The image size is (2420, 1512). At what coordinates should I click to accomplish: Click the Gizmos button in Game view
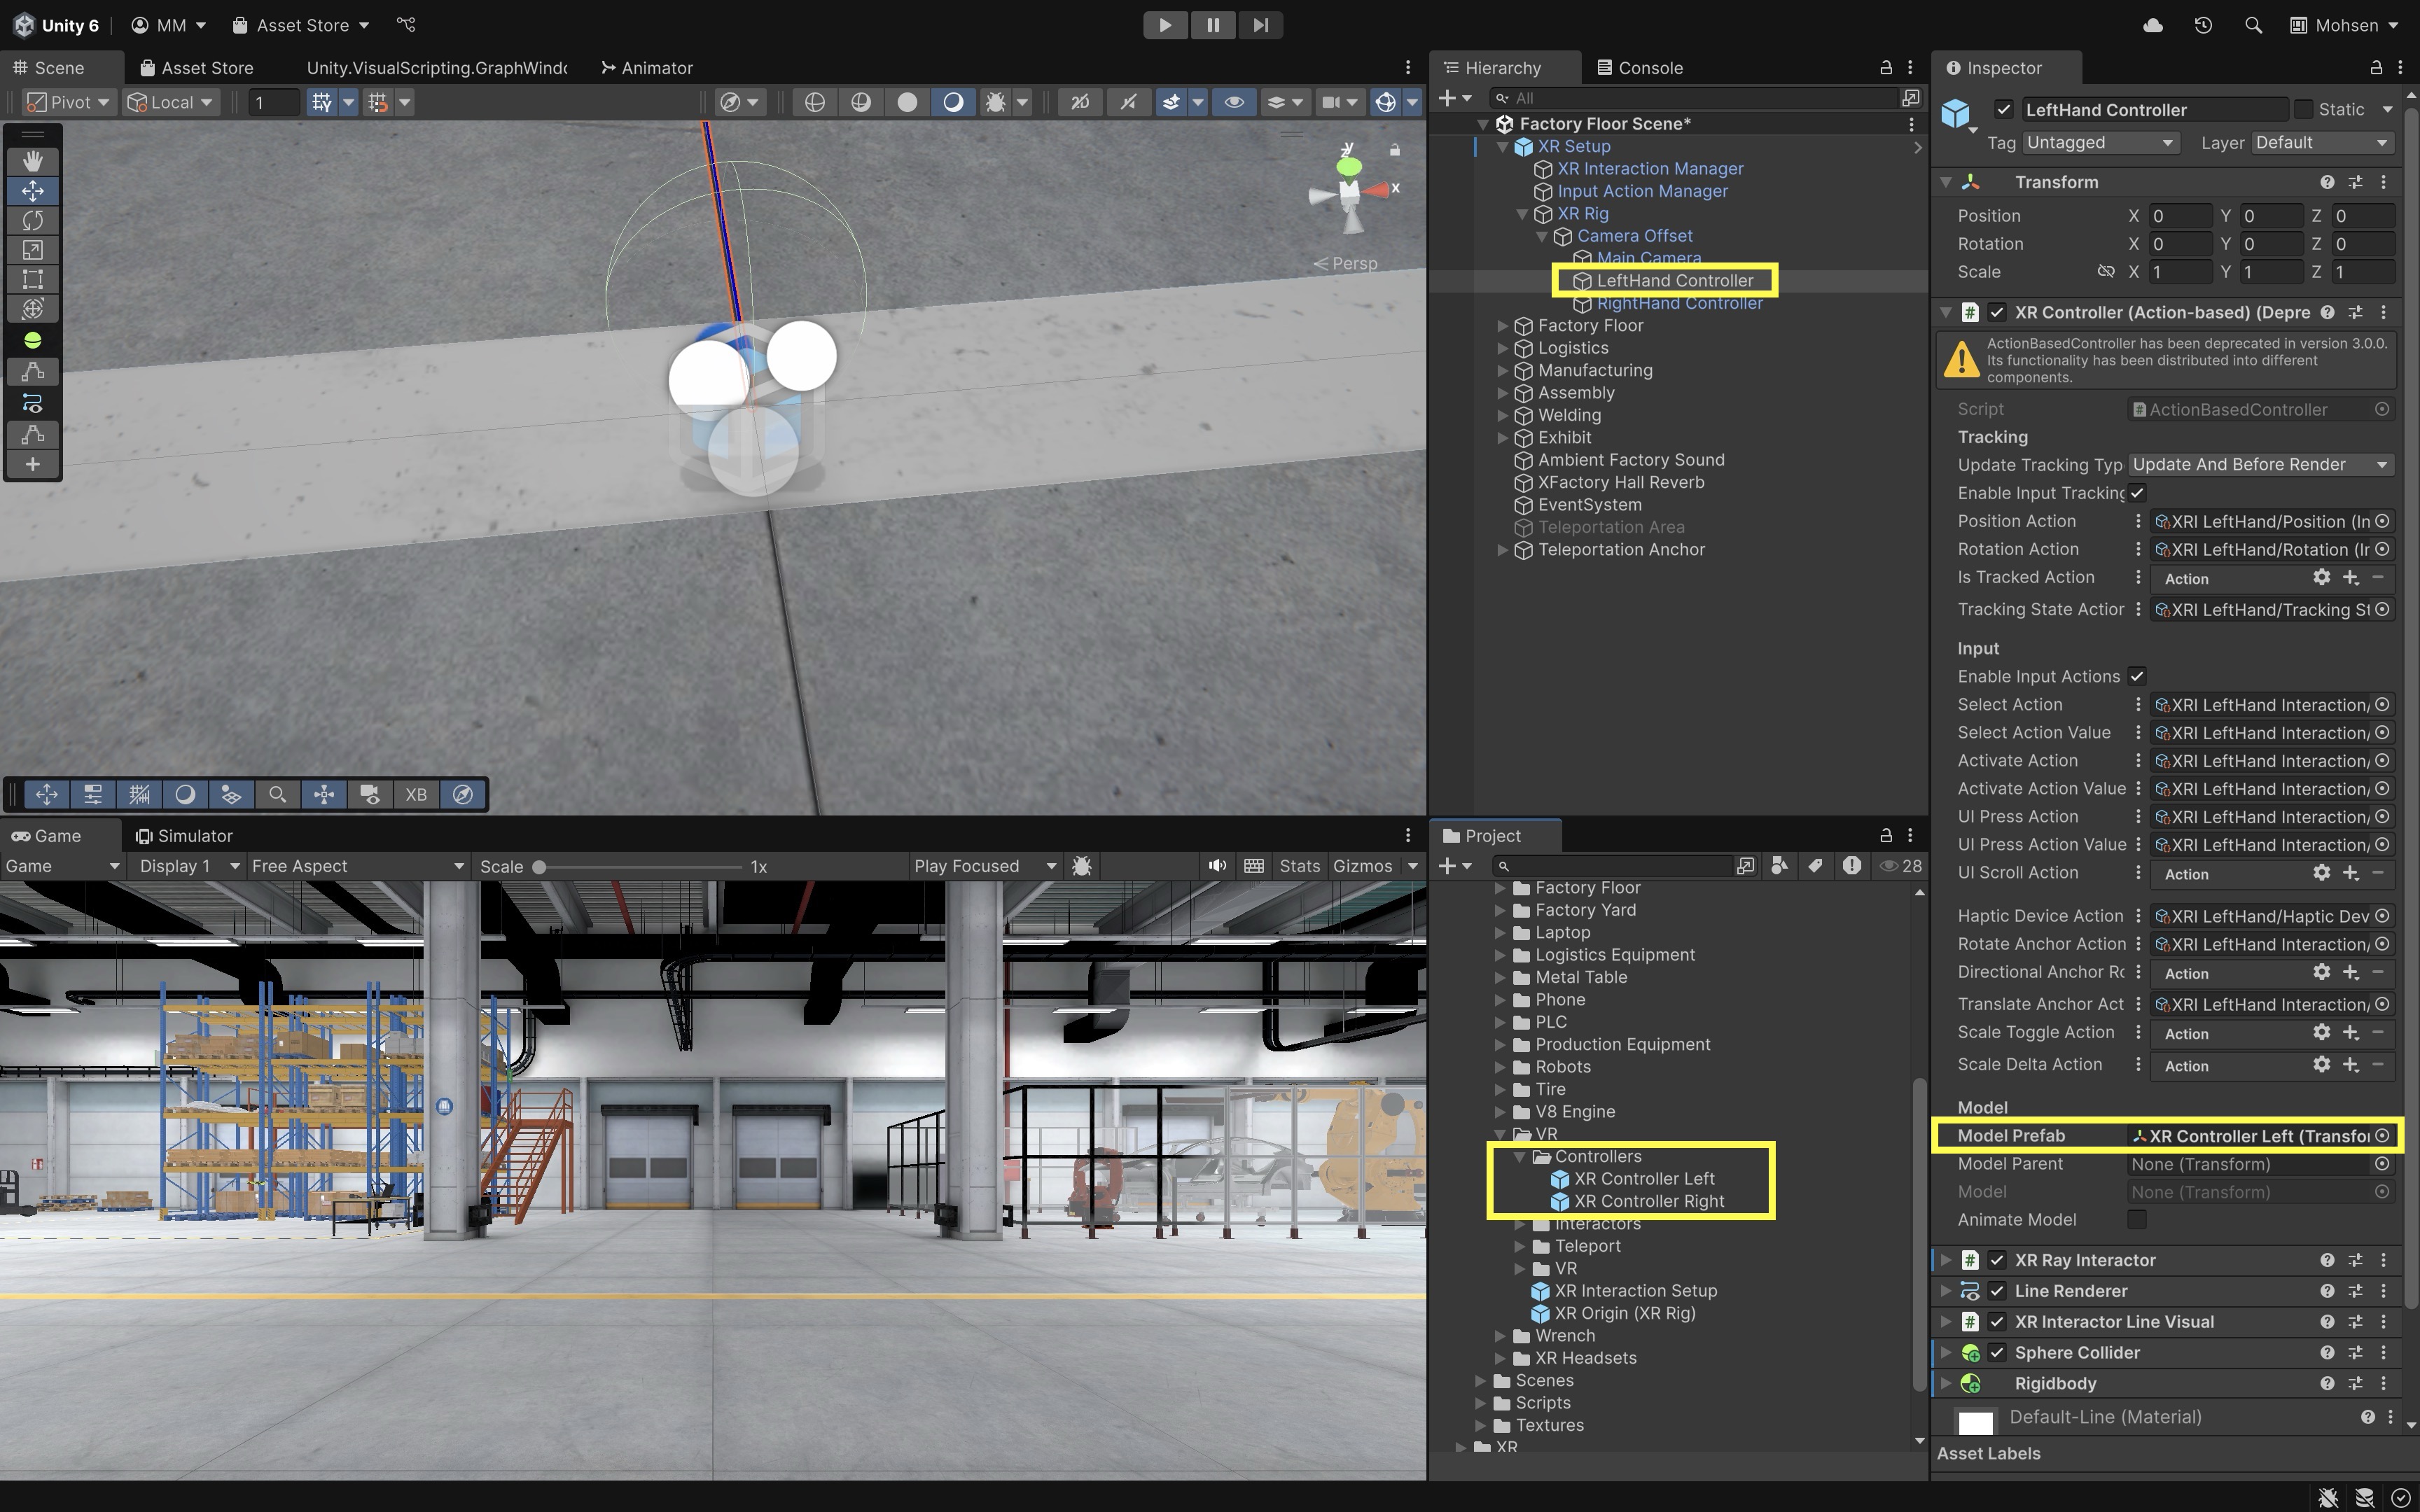(1362, 866)
